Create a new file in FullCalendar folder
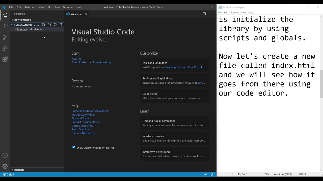This screenshot has width=323, height=181. (x=43, y=25)
